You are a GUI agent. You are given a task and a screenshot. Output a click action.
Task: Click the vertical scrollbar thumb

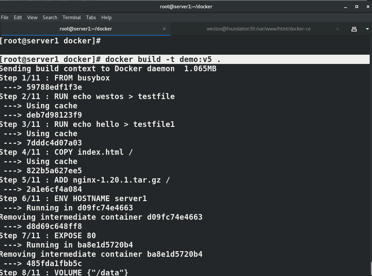[x=371, y=268]
